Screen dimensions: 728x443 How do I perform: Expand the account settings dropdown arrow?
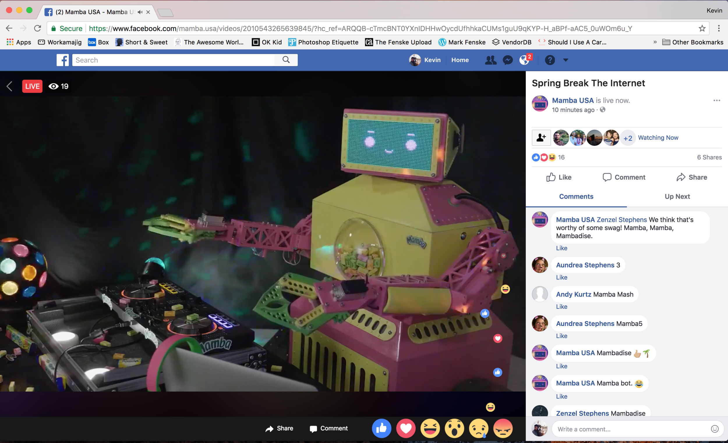(566, 60)
